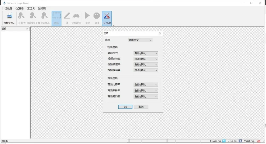This screenshot has height=144, width=266.
Task: Expand the 语言 language dropdown
Action: (x=140, y=40)
